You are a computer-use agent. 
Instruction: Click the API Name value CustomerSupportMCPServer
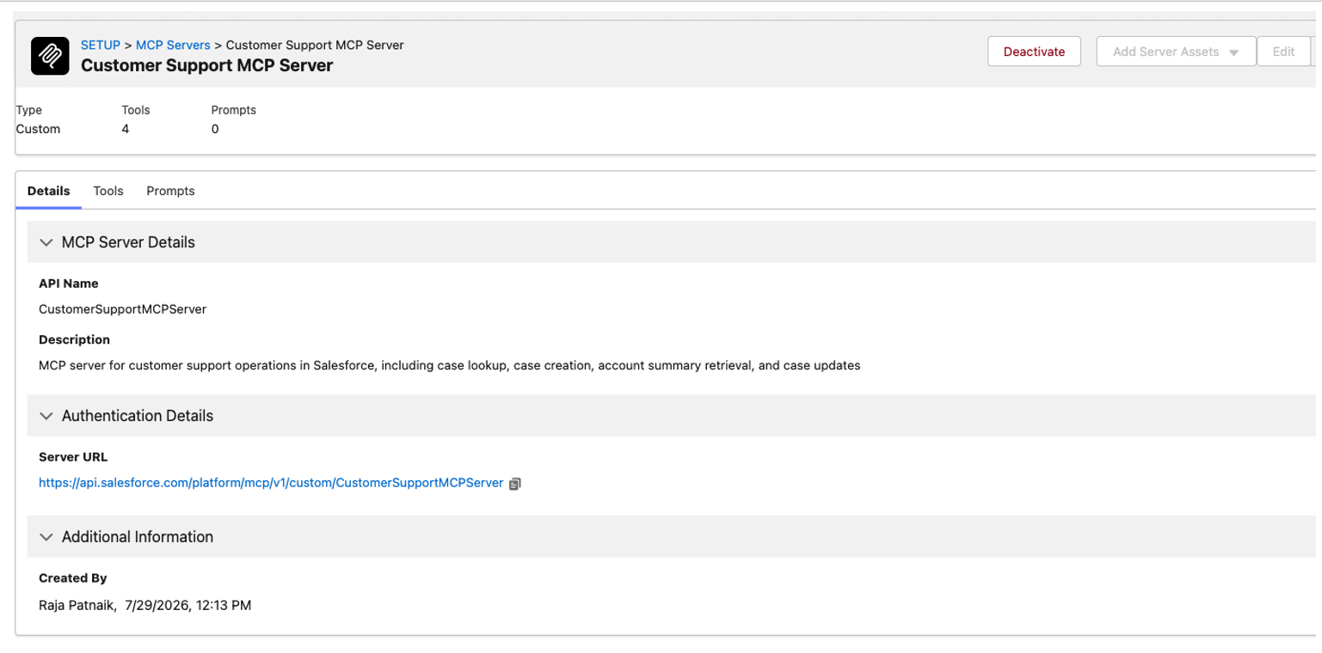[x=122, y=308]
